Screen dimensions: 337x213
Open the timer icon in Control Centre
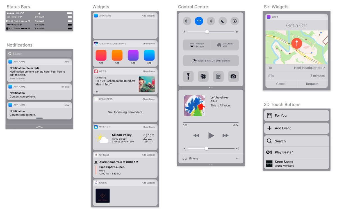pyautogui.click(x=203, y=76)
